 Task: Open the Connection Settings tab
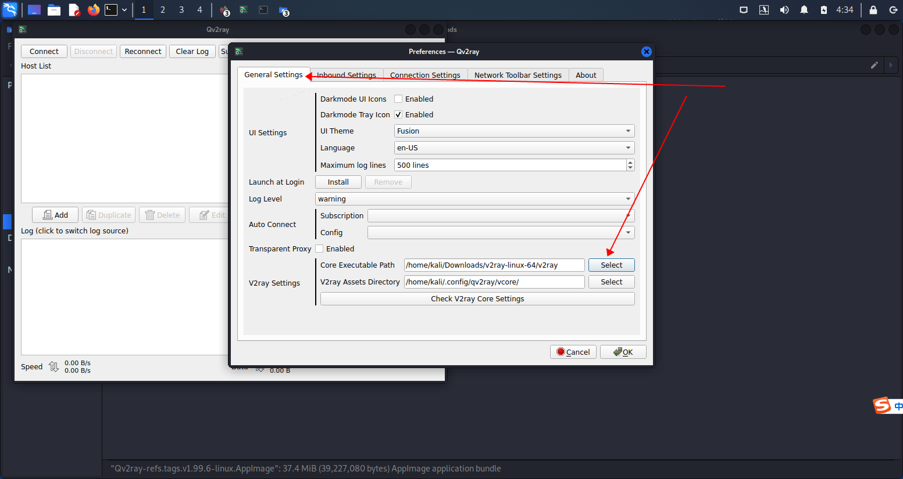point(425,75)
